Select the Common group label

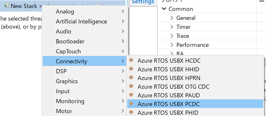[181, 9]
